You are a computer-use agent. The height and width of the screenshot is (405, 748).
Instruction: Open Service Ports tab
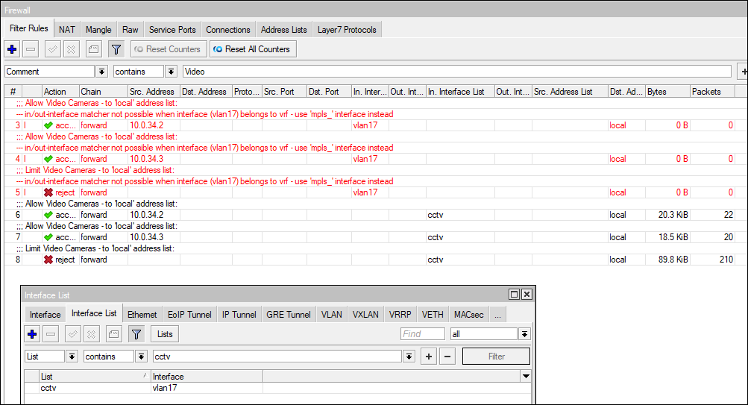pos(172,30)
